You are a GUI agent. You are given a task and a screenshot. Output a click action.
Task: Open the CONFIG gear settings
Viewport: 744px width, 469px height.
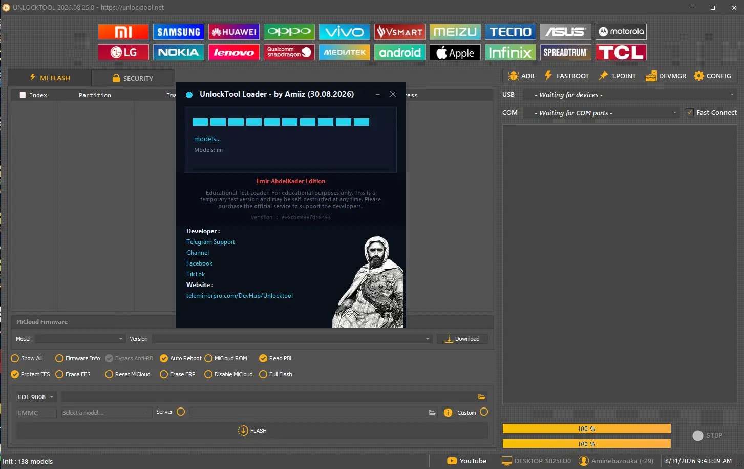click(x=712, y=76)
